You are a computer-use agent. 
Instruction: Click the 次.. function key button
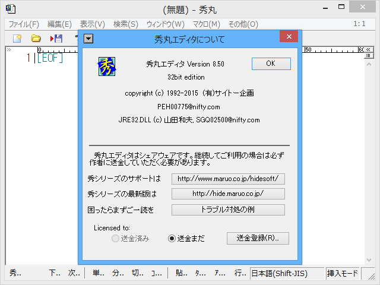coord(74,273)
